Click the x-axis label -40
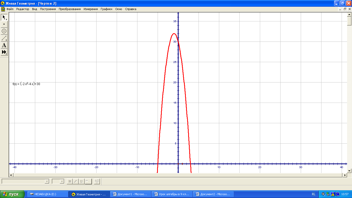 click(x=14, y=167)
